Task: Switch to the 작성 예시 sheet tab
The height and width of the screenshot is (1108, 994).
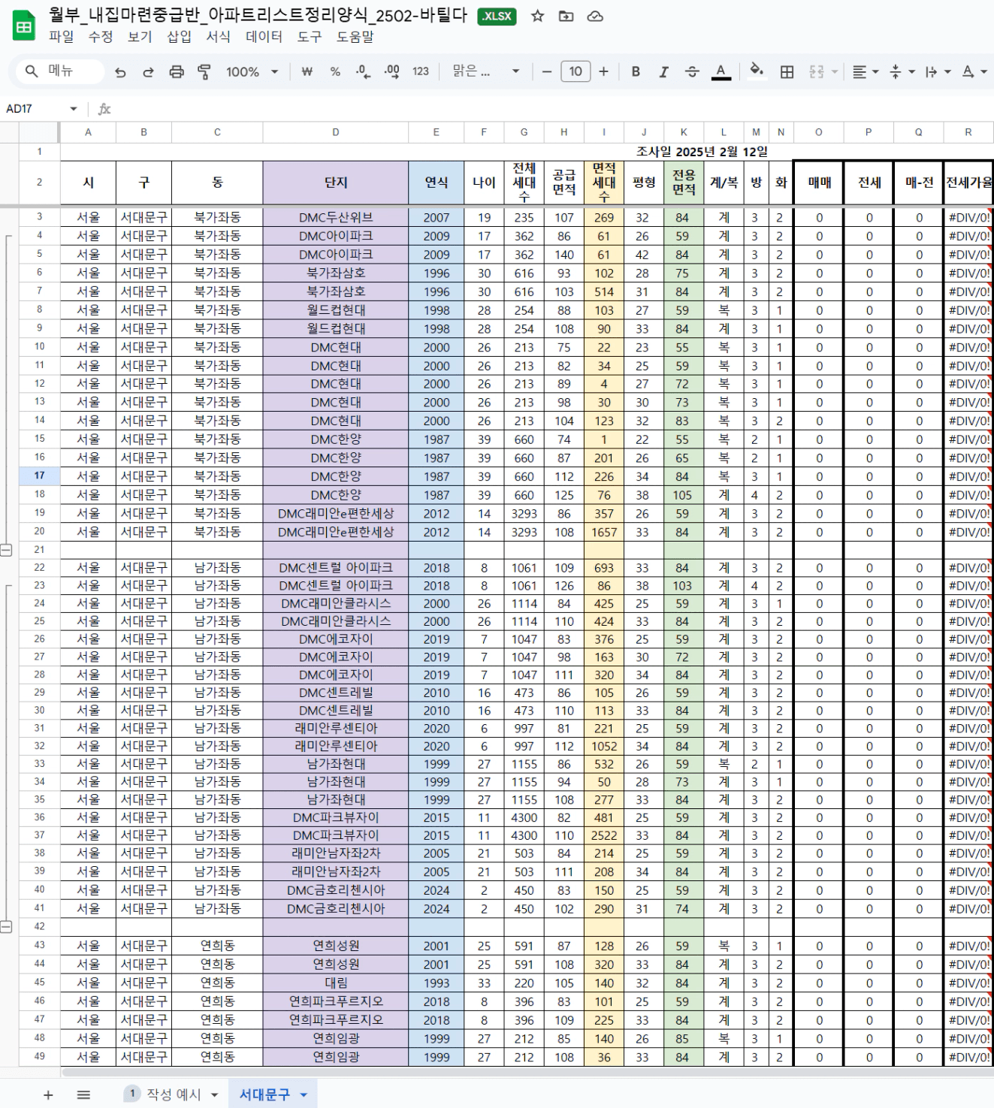Action: pyautogui.click(x=174, y=1094)
